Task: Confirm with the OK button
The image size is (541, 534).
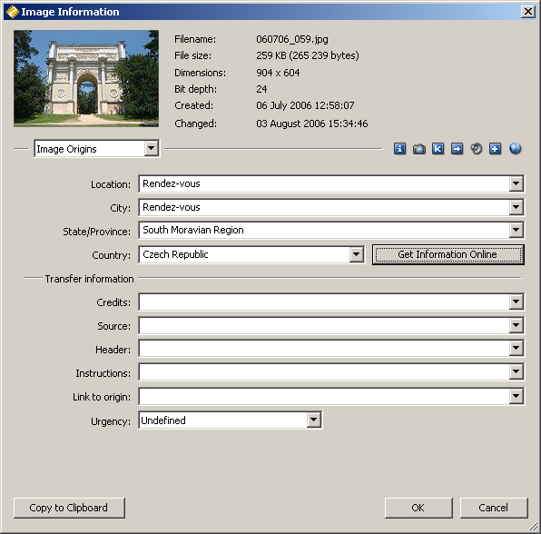Action: pos(418,508)
